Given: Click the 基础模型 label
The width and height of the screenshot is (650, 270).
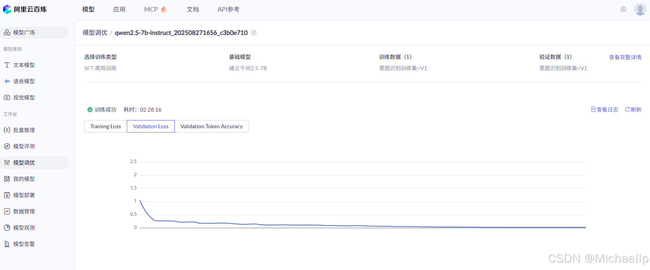Looking at the screenshot, I should click(x=240, y=57).
